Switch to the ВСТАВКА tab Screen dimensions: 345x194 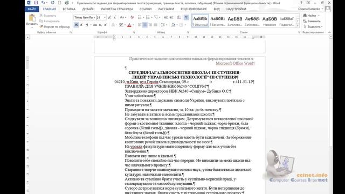69,9
